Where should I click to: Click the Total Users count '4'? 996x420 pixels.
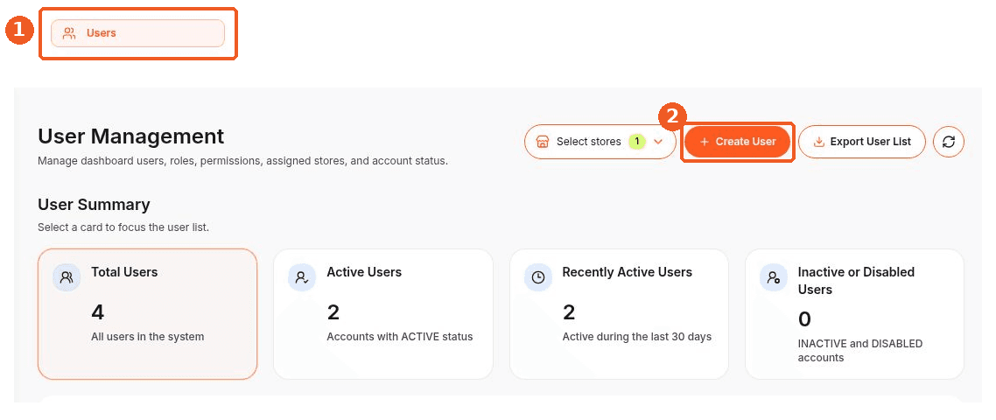pyautogui.click(x=98, y=312)
